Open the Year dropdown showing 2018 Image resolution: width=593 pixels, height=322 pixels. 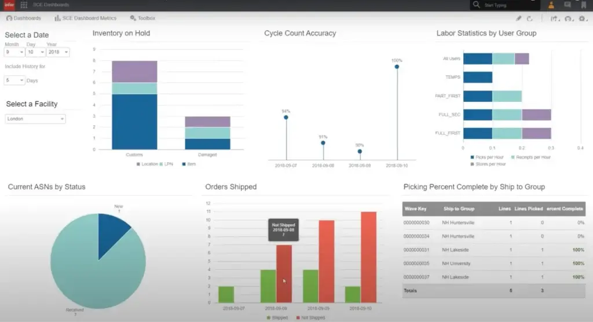tap(58, 52)
